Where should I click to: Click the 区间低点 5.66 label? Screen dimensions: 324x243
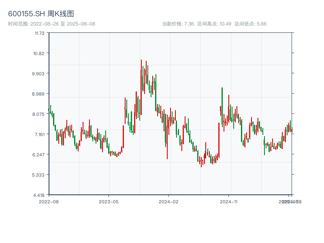[250, 24]
